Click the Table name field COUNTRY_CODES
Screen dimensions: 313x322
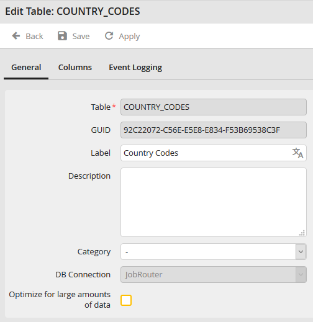pyautogui.click(x=214, y=107)
